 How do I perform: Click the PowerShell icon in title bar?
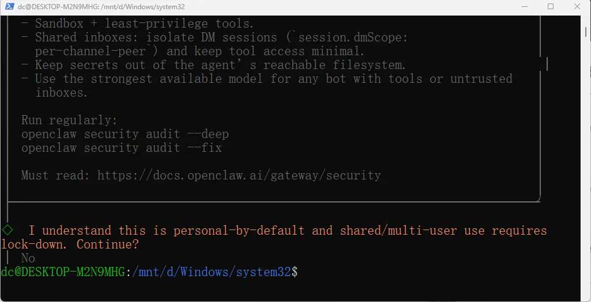[8, 7]
